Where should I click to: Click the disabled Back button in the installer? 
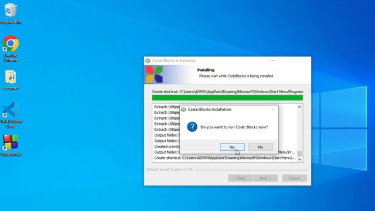click(x=240, y=178)
